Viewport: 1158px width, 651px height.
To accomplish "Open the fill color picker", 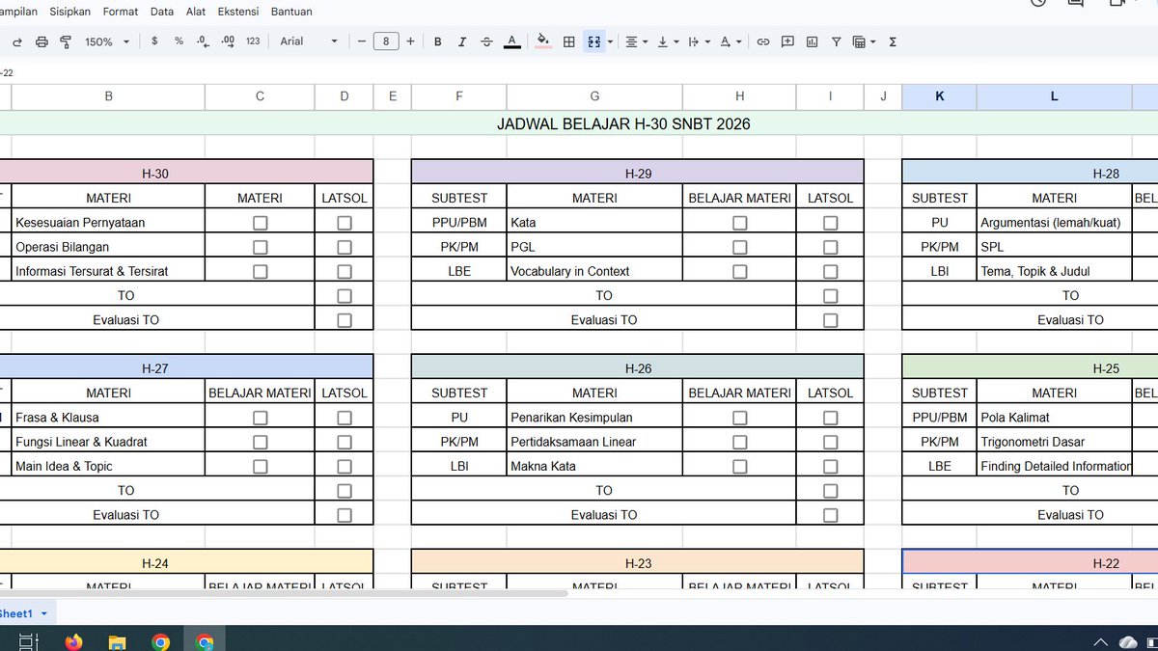I will 543,41.
